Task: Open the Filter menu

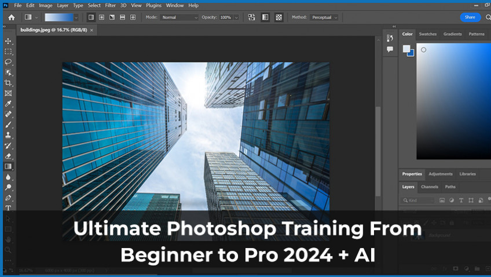Action: coord(110,5)
